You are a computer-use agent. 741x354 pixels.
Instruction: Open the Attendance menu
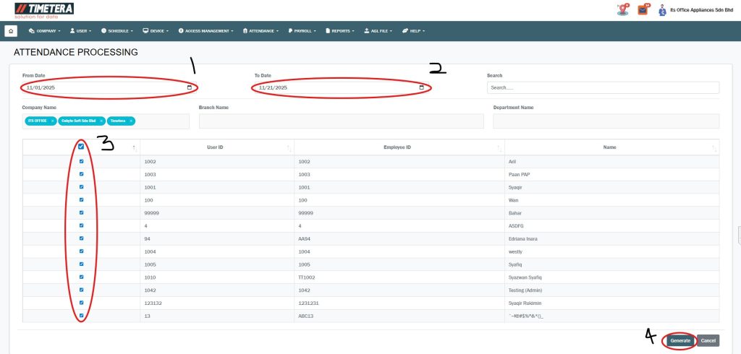(262, 31)
